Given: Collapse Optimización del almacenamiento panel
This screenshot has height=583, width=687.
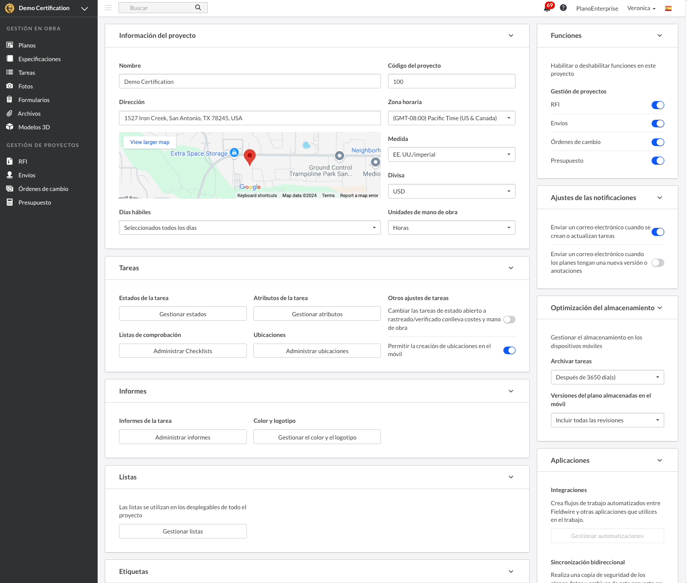Looking at the screenshot, I should tap(660, 308).
